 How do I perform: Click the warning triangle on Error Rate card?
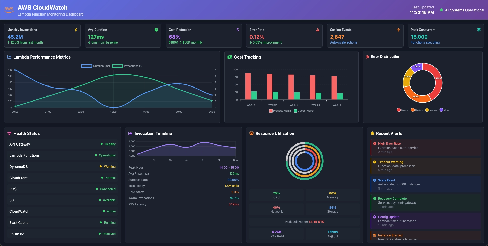318,30
